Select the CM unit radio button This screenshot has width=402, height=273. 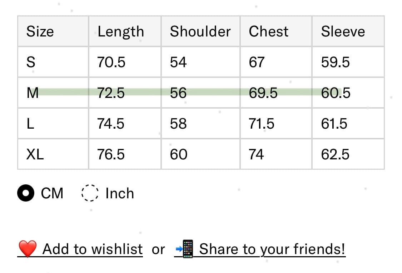(26, 193)
